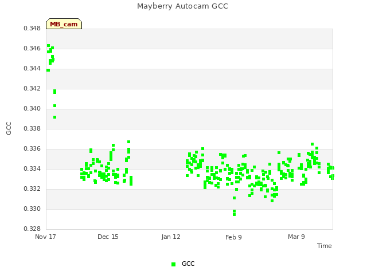Click the 0.342 y-axis tick label
Viewport: 367px width, 275px height.
pos(32,89)
